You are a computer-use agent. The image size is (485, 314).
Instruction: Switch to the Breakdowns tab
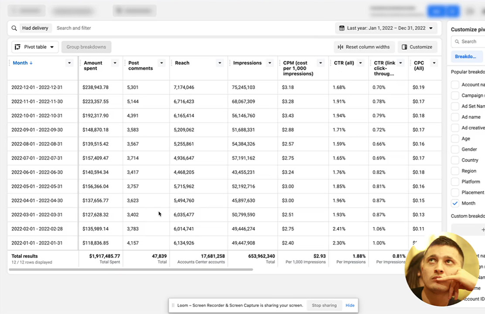(465, 57)
